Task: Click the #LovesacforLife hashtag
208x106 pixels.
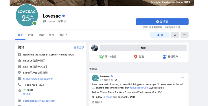Action: (139, 88)
